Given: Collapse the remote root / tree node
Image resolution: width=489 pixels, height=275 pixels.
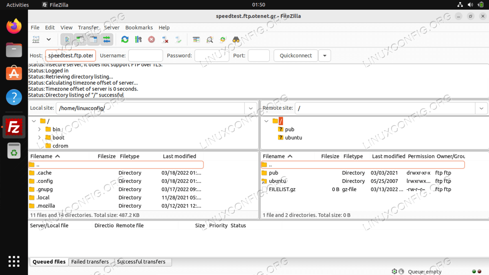Looking at the screenshot, I should pyautogui.click(x=267, y=121).
